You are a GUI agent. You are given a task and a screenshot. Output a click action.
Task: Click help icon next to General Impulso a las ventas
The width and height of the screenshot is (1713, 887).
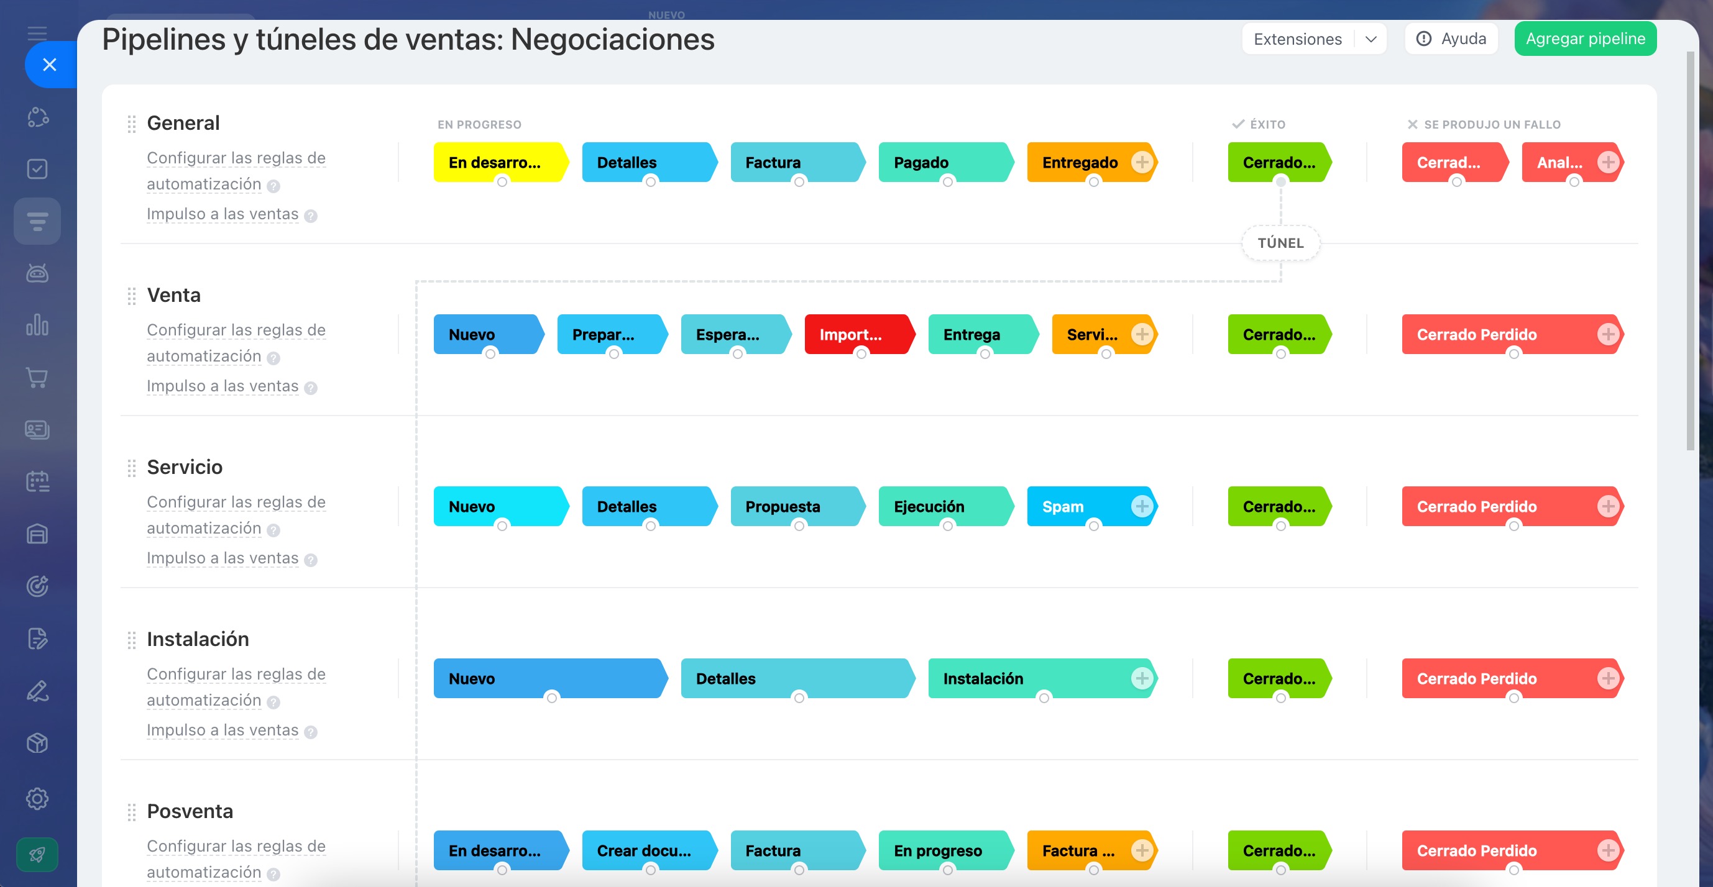pos(311,216)
